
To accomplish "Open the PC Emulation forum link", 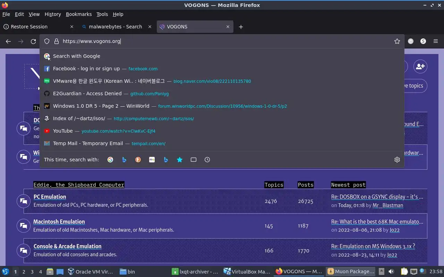I will coord(50,197).
